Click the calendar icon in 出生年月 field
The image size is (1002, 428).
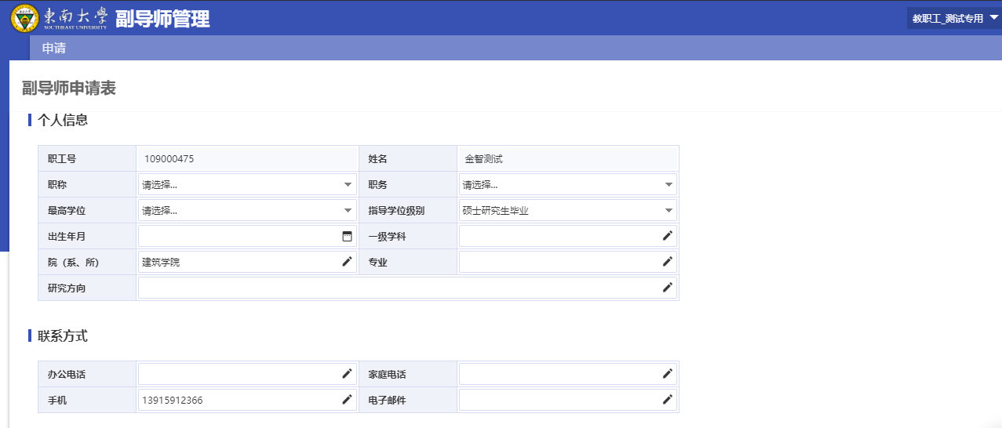347,236
